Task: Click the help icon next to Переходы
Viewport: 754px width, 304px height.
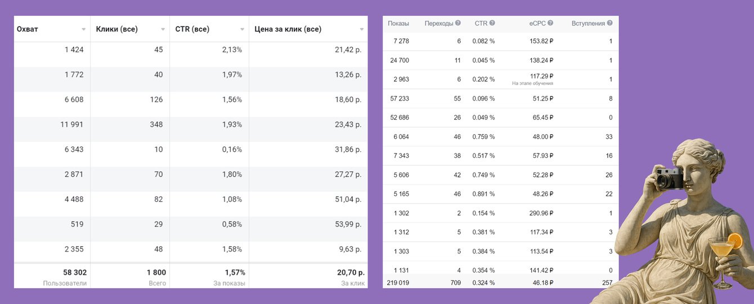Action: point(457,23)
